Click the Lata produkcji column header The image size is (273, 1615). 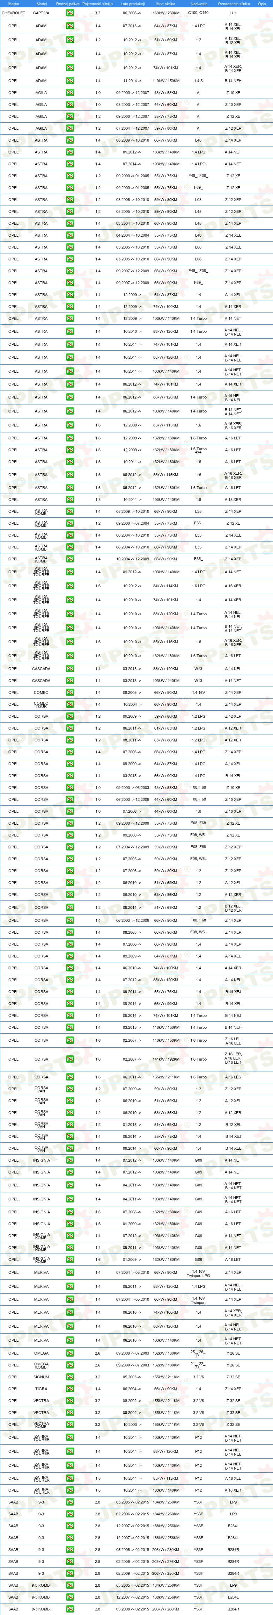tap(133, 4)
